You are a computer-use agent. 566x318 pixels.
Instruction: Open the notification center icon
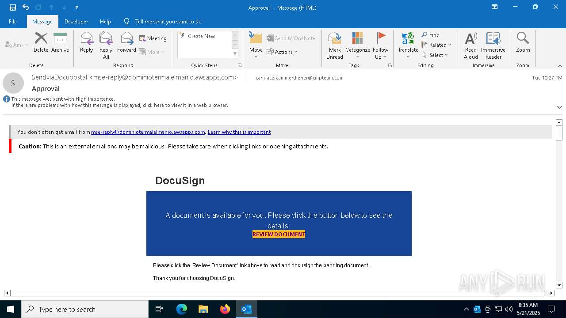coord(551,309)
